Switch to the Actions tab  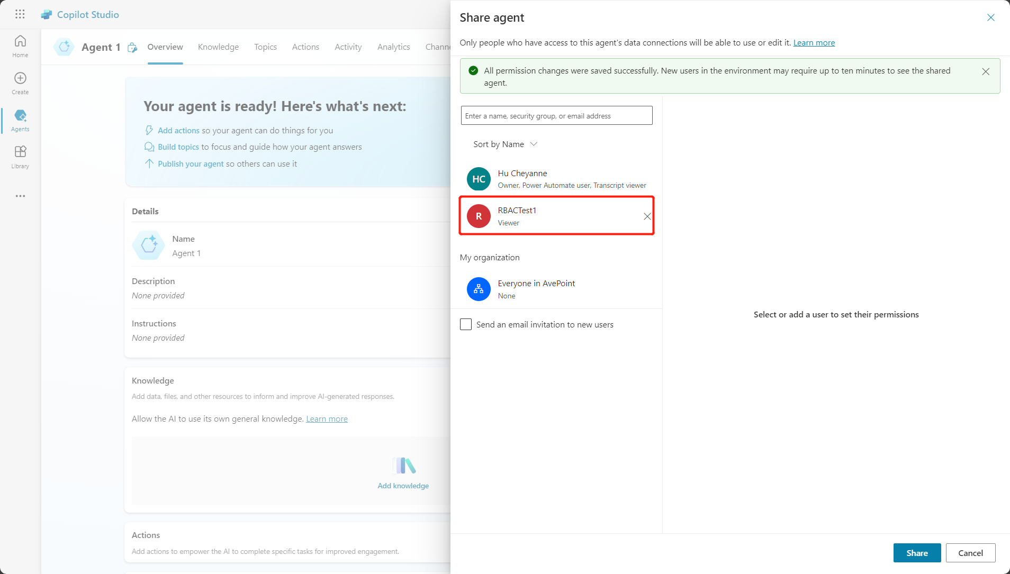tap(305, 47)
